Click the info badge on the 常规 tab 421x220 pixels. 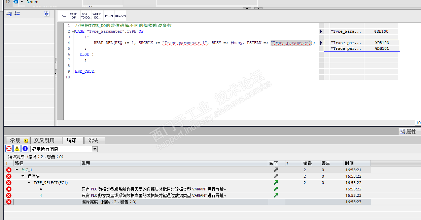pyautogui.click(x=26, y=141)
